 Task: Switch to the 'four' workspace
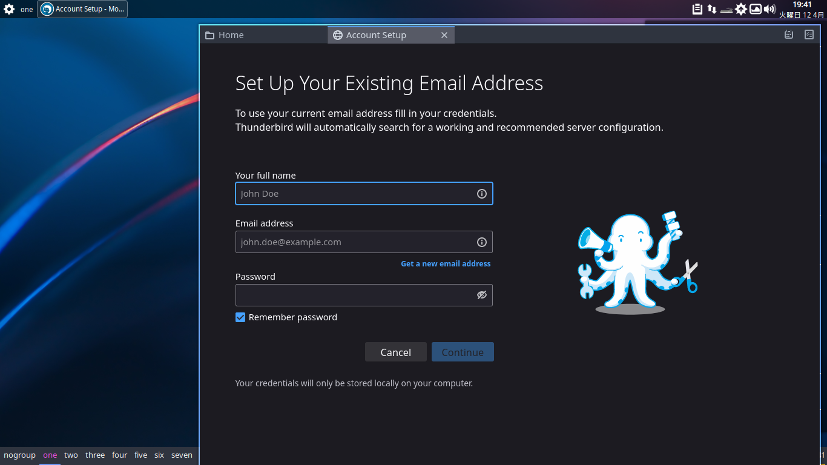coord(120,455)
